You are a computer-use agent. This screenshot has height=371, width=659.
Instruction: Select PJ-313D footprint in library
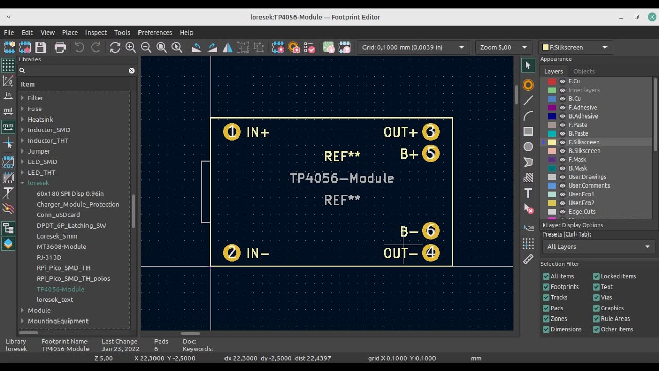coord(49,257)
